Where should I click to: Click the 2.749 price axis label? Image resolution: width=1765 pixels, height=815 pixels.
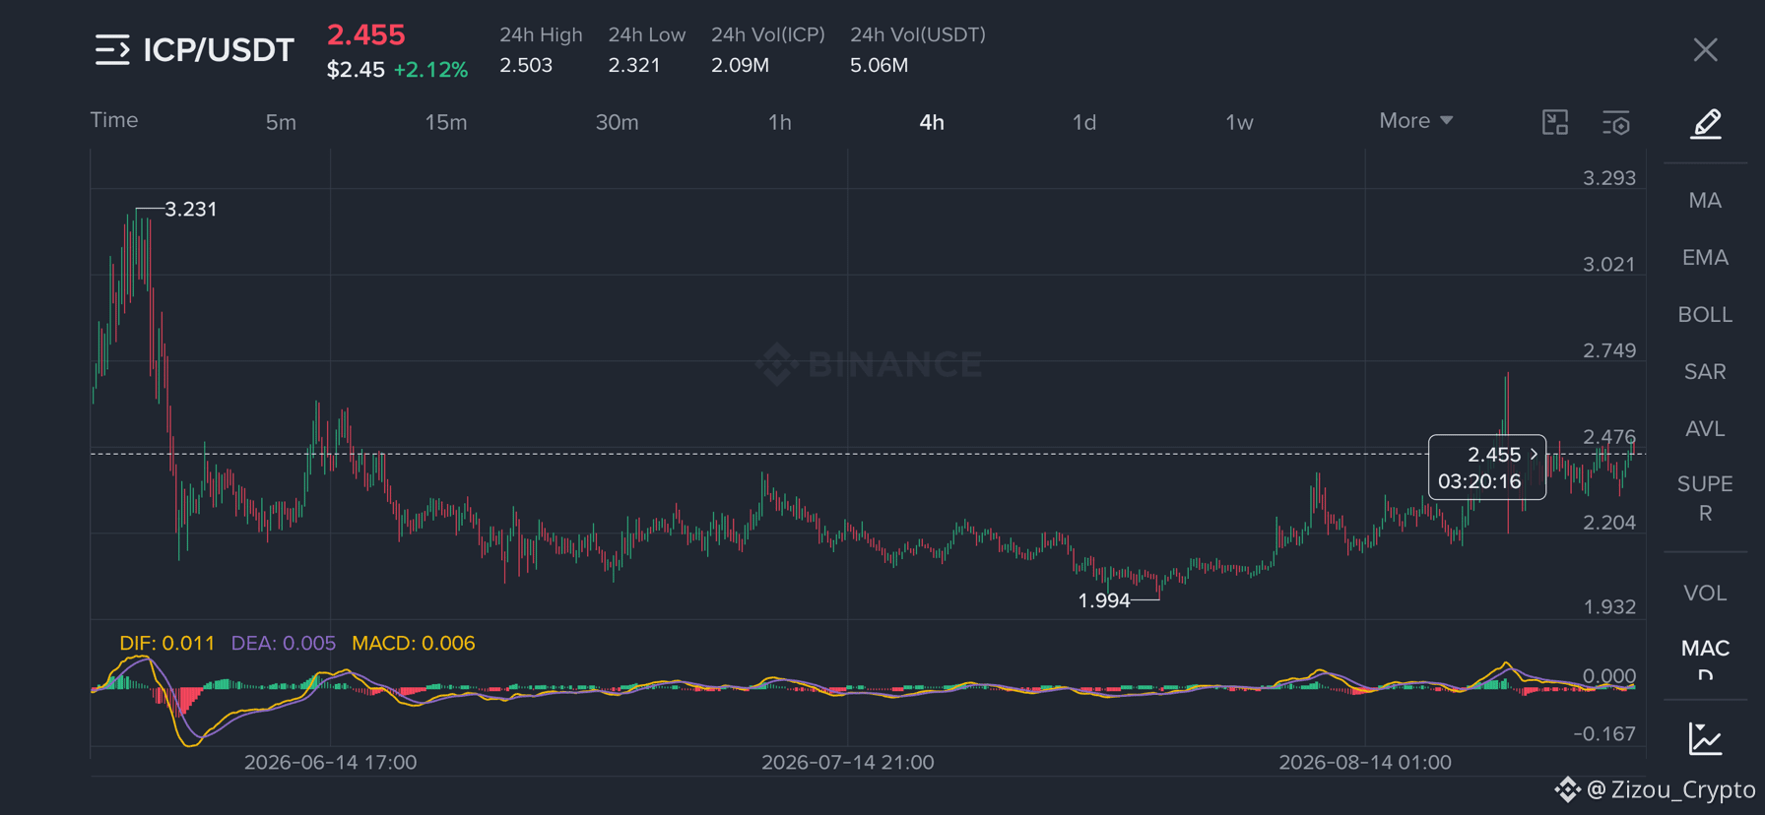click(1608, 350)
